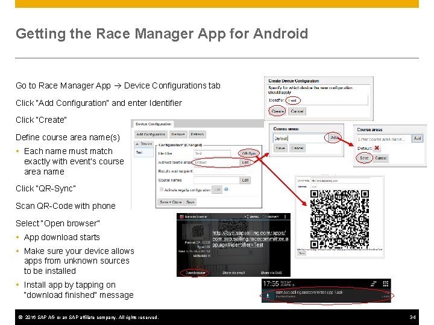The width and height of the screenshot is (434, 325).
Task: Click the disabled Edit button beside regatta configuration
Action: [x=217, y=190]
